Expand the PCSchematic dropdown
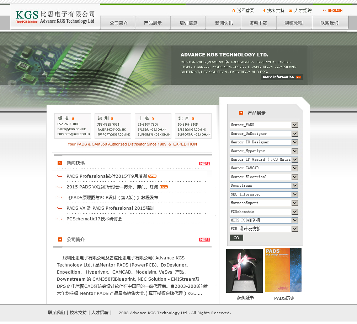 pyautogui.click(x=264, y=212)
